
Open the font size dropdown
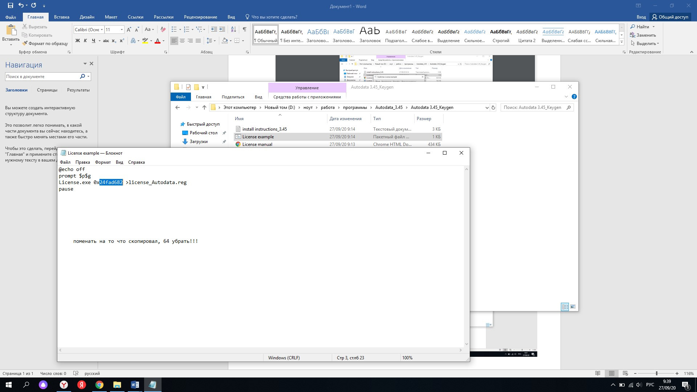(122, 30)
